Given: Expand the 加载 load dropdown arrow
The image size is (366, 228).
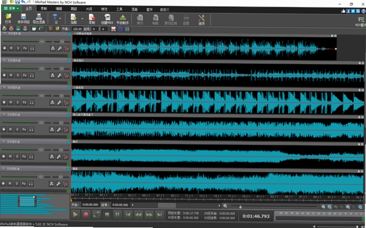Looking at the screenshot, I should pos(82,19).
